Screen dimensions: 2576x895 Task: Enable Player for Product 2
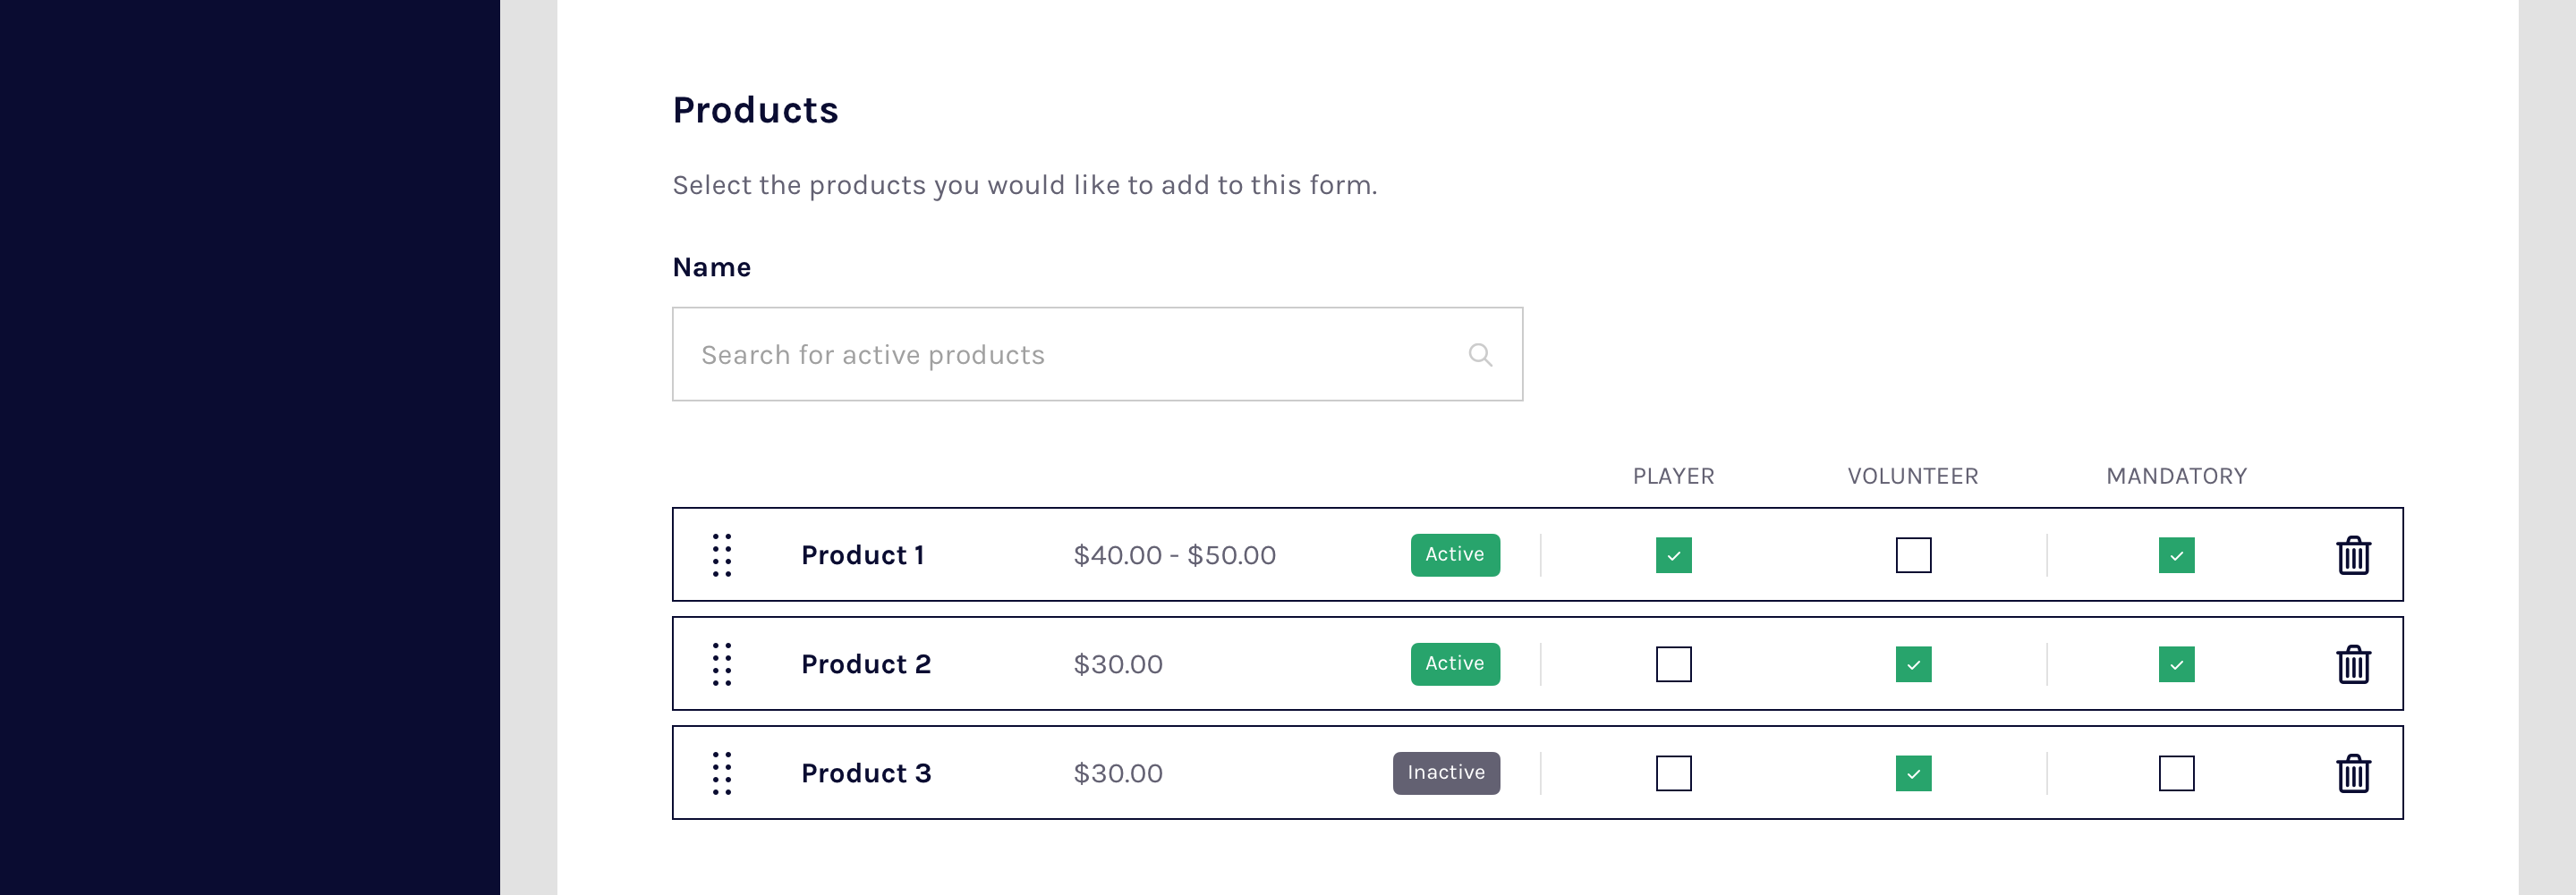pyautogui.click(x=1673, y=664)
